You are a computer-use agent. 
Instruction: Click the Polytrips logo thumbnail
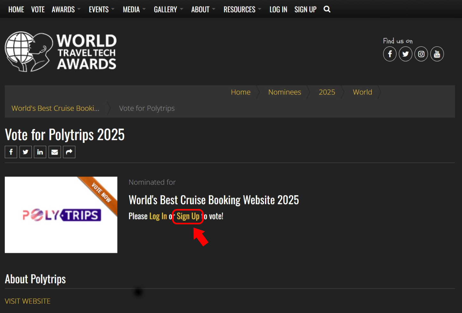pos(61,215)
